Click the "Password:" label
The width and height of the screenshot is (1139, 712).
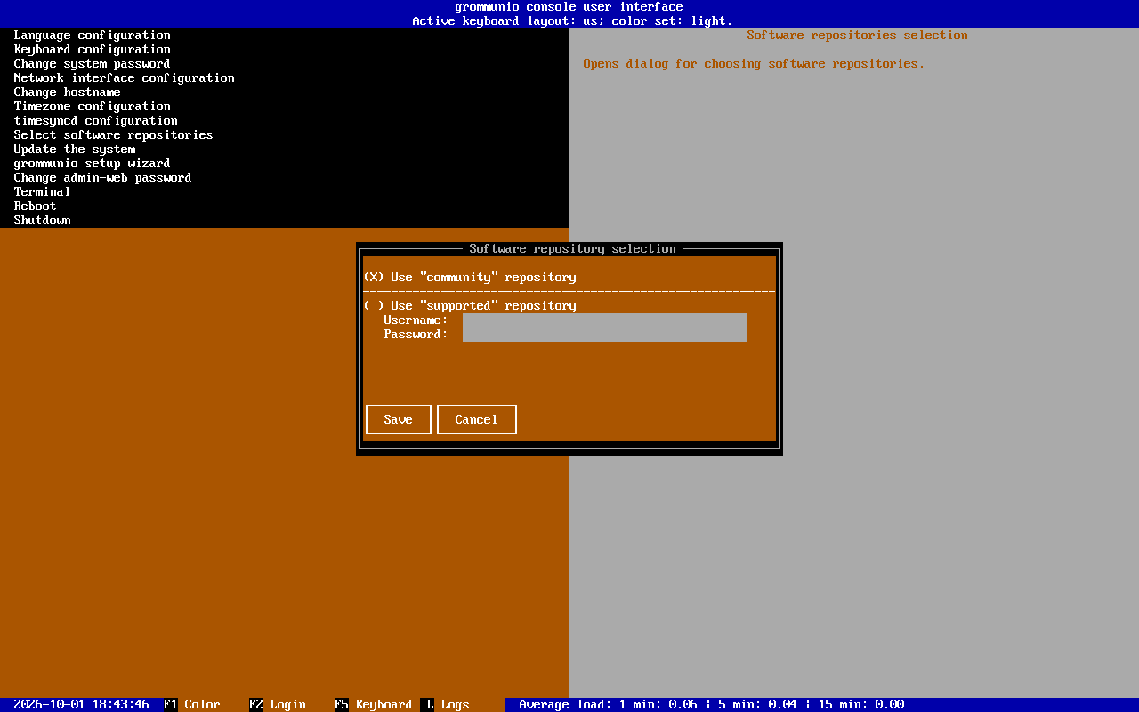[x=416, y=335]
